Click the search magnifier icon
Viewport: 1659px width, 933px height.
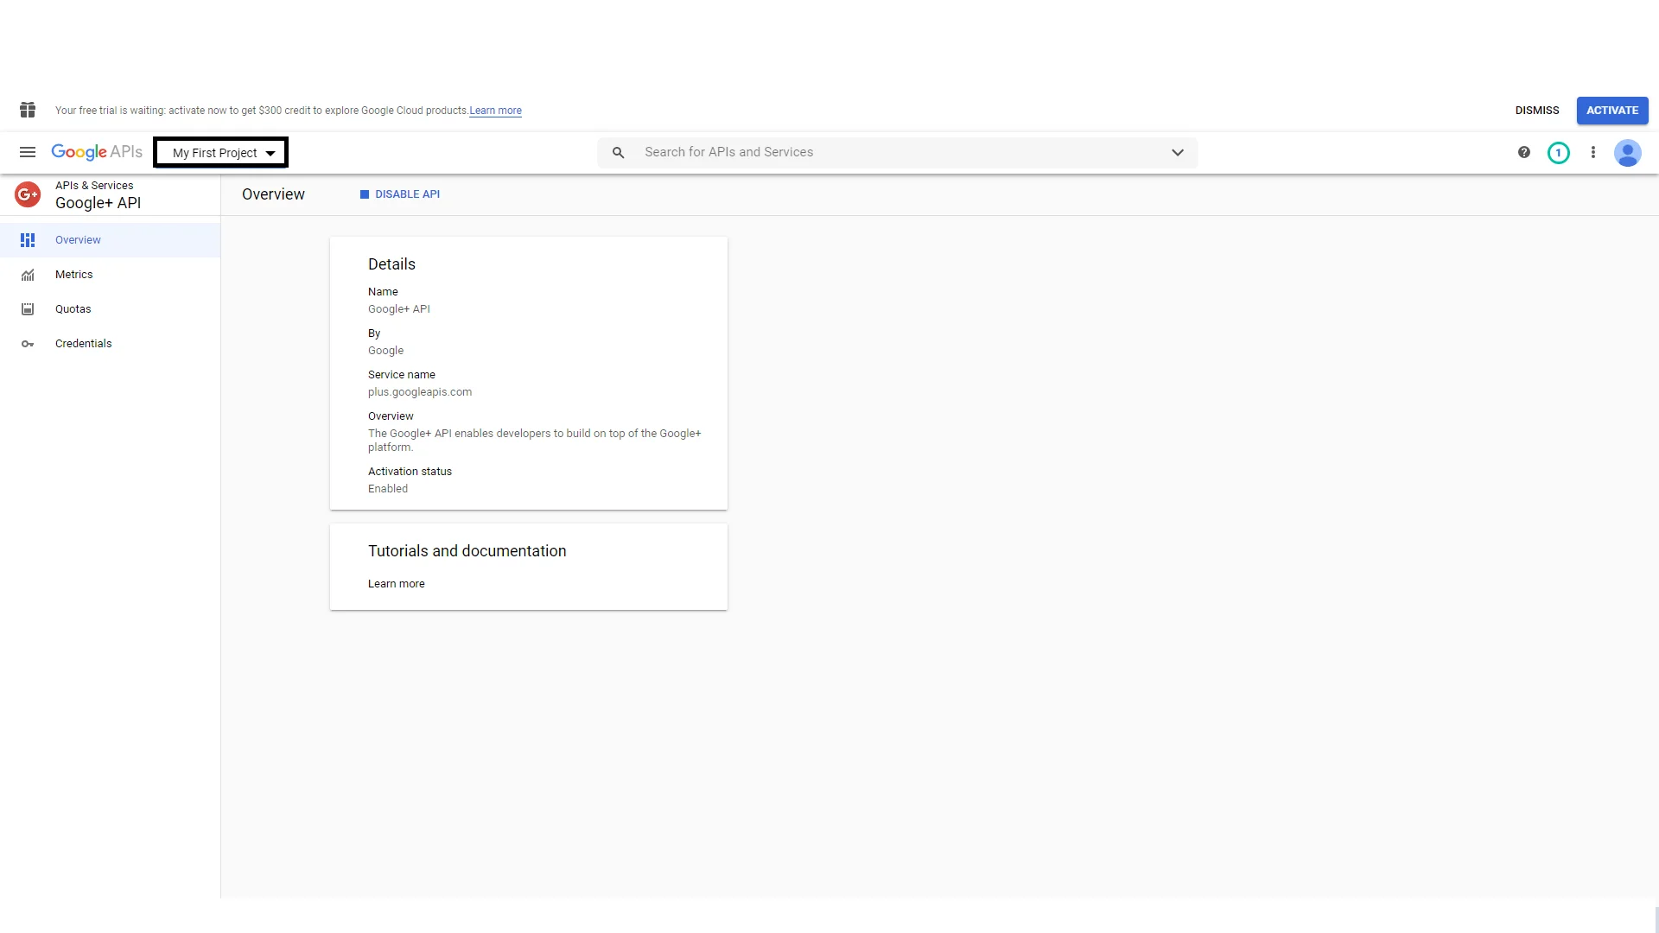point(618,153)
